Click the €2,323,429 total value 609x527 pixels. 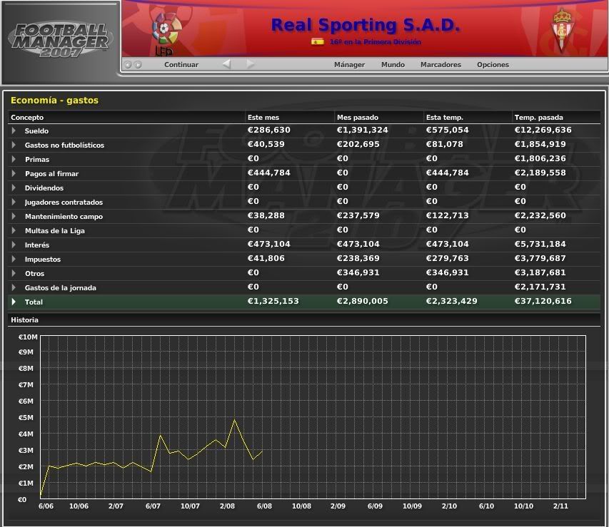tap(451, 301)
